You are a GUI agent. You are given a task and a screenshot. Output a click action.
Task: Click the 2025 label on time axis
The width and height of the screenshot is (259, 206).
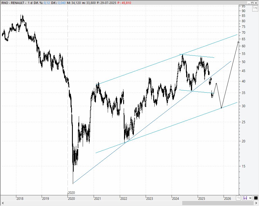202,199
